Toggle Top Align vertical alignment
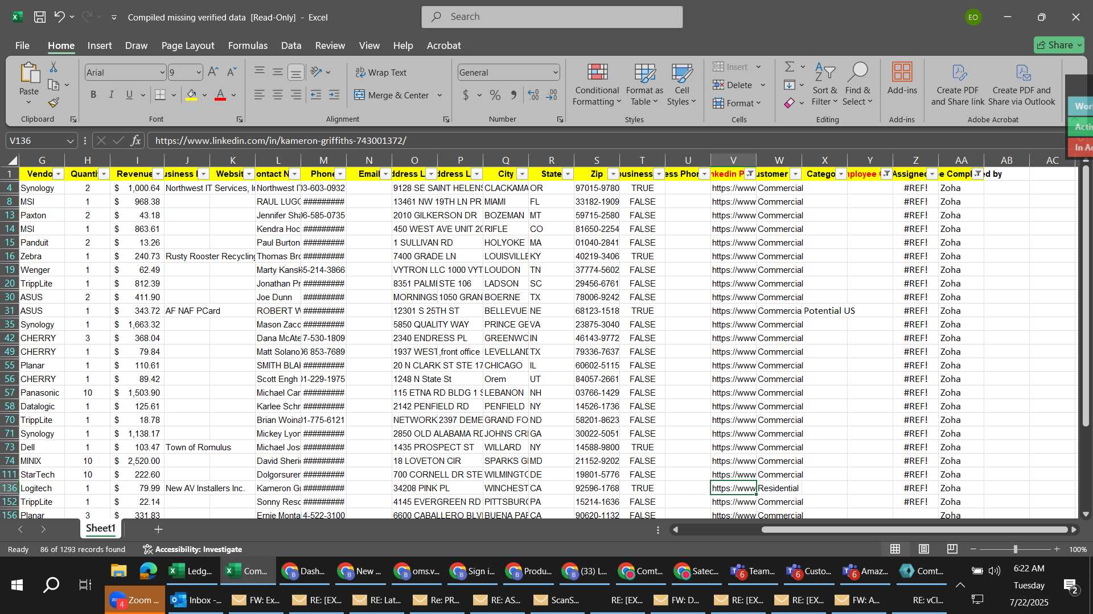 coord(259,72)
